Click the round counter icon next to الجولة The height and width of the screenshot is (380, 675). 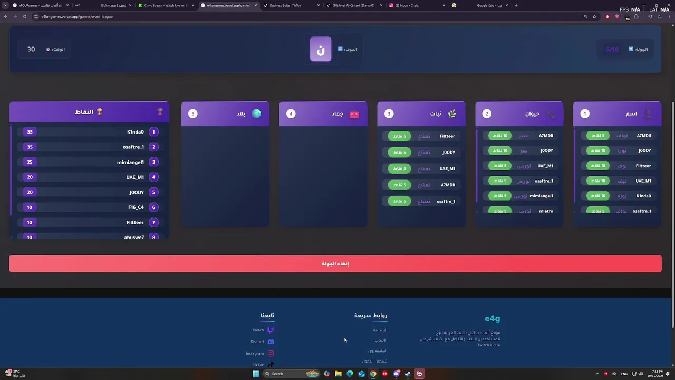point(631,49)
